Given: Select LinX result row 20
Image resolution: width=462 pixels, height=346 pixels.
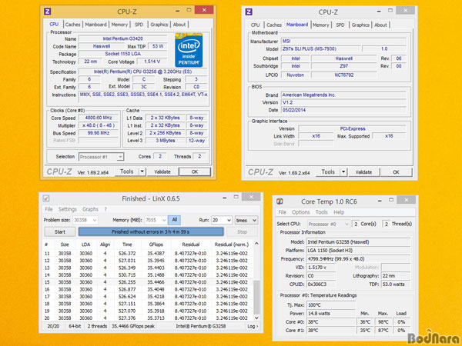Looking at the screenshot, I should click(x=148, y=318).
